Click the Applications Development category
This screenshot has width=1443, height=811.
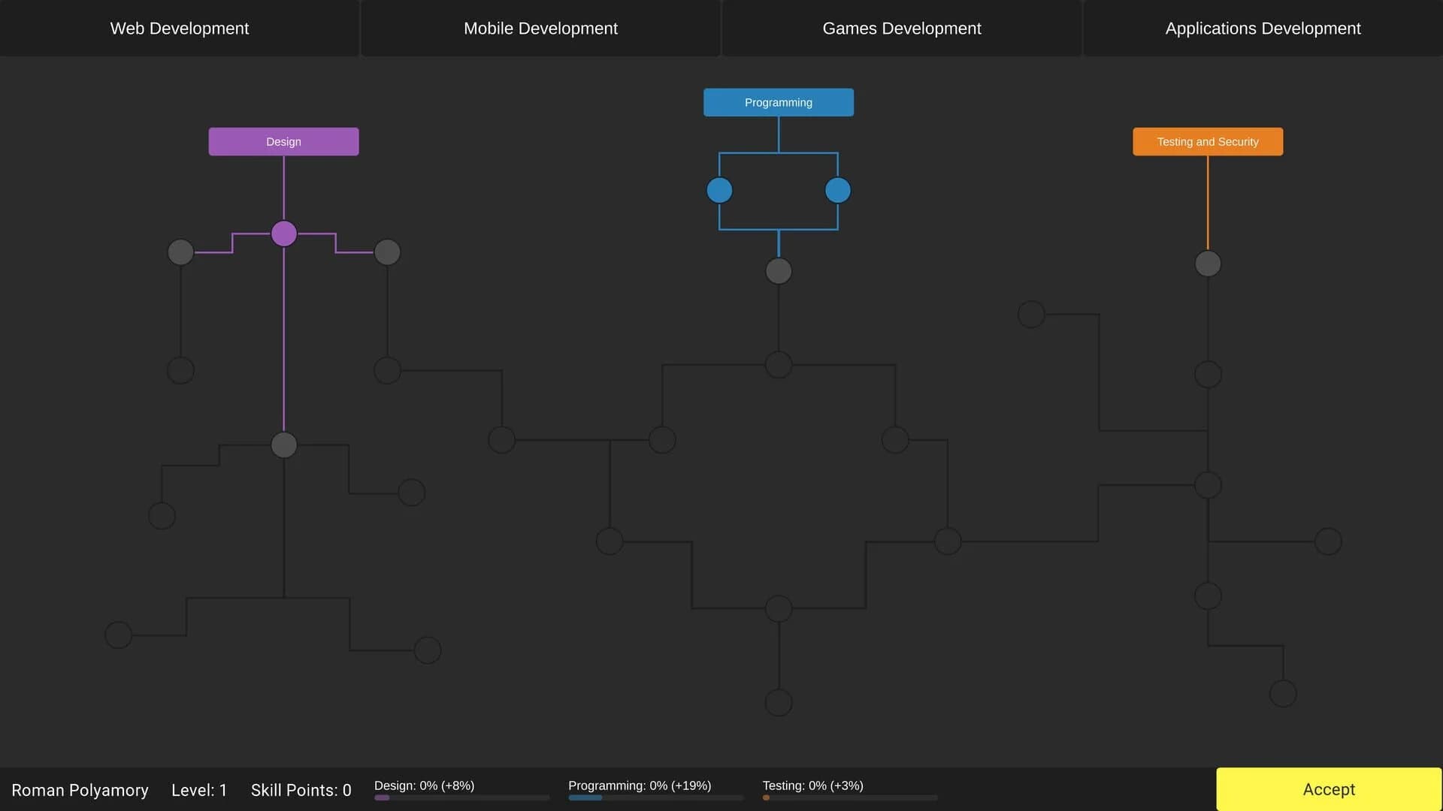pyautogui.click(x=1263, y=28)
